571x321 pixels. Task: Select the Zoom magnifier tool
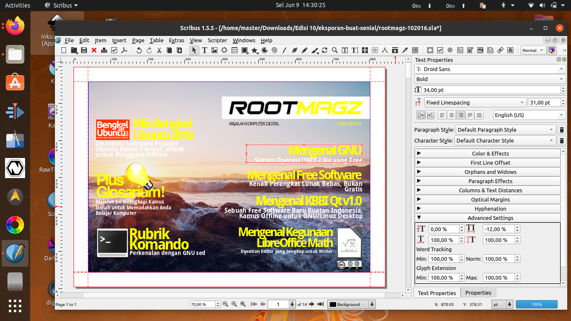(335, 50)
